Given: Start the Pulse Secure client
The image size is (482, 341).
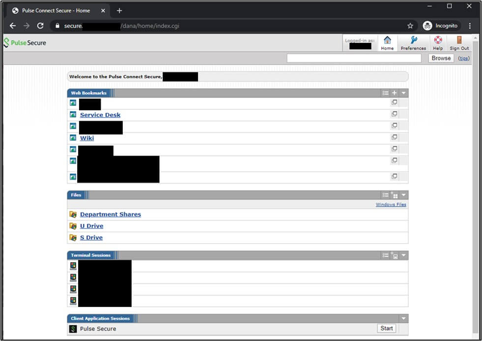Looking at the screenshot, I should tap(386, 328).
